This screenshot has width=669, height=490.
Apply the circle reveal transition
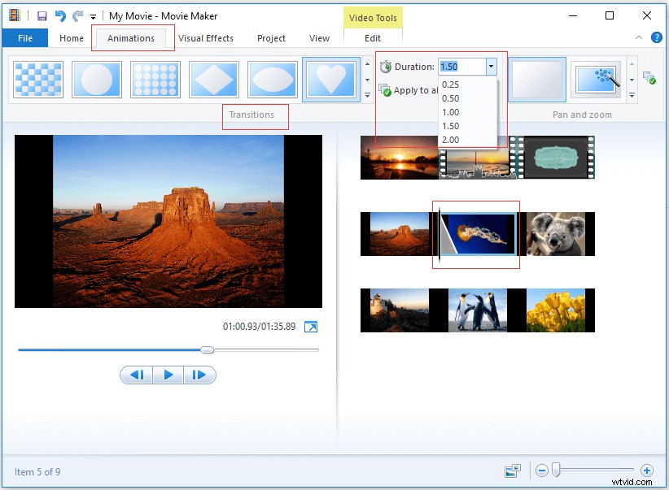coord(97,79)
